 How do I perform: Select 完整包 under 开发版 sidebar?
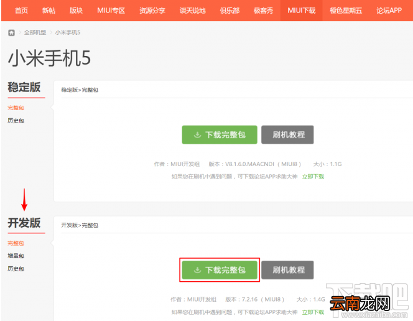[16, 243]
